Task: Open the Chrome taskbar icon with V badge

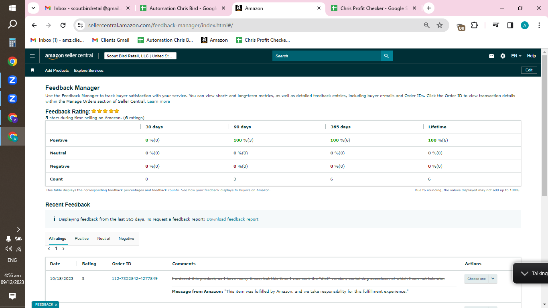Action: coord(12,118)
